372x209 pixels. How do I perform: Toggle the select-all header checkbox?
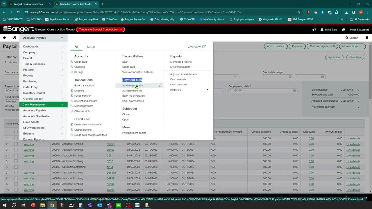[x=16, y=132]
